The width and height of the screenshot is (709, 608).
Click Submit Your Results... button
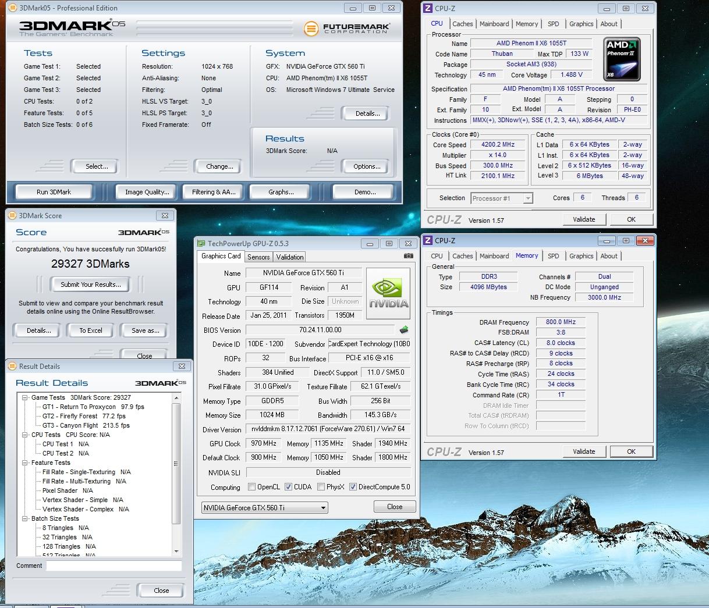pyautogui.click(x=91, y=285)
